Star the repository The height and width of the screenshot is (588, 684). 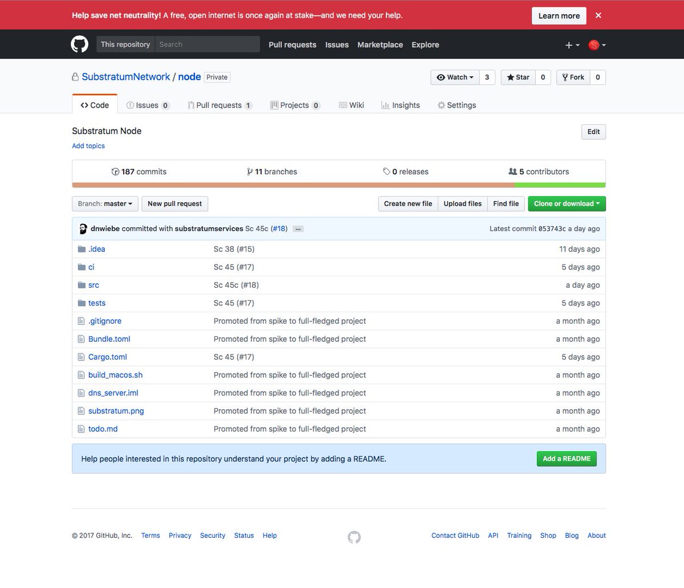point(518,77)
